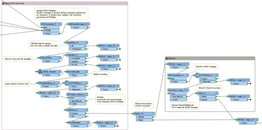Expand Tester_6 Passed port

[200, 100]
